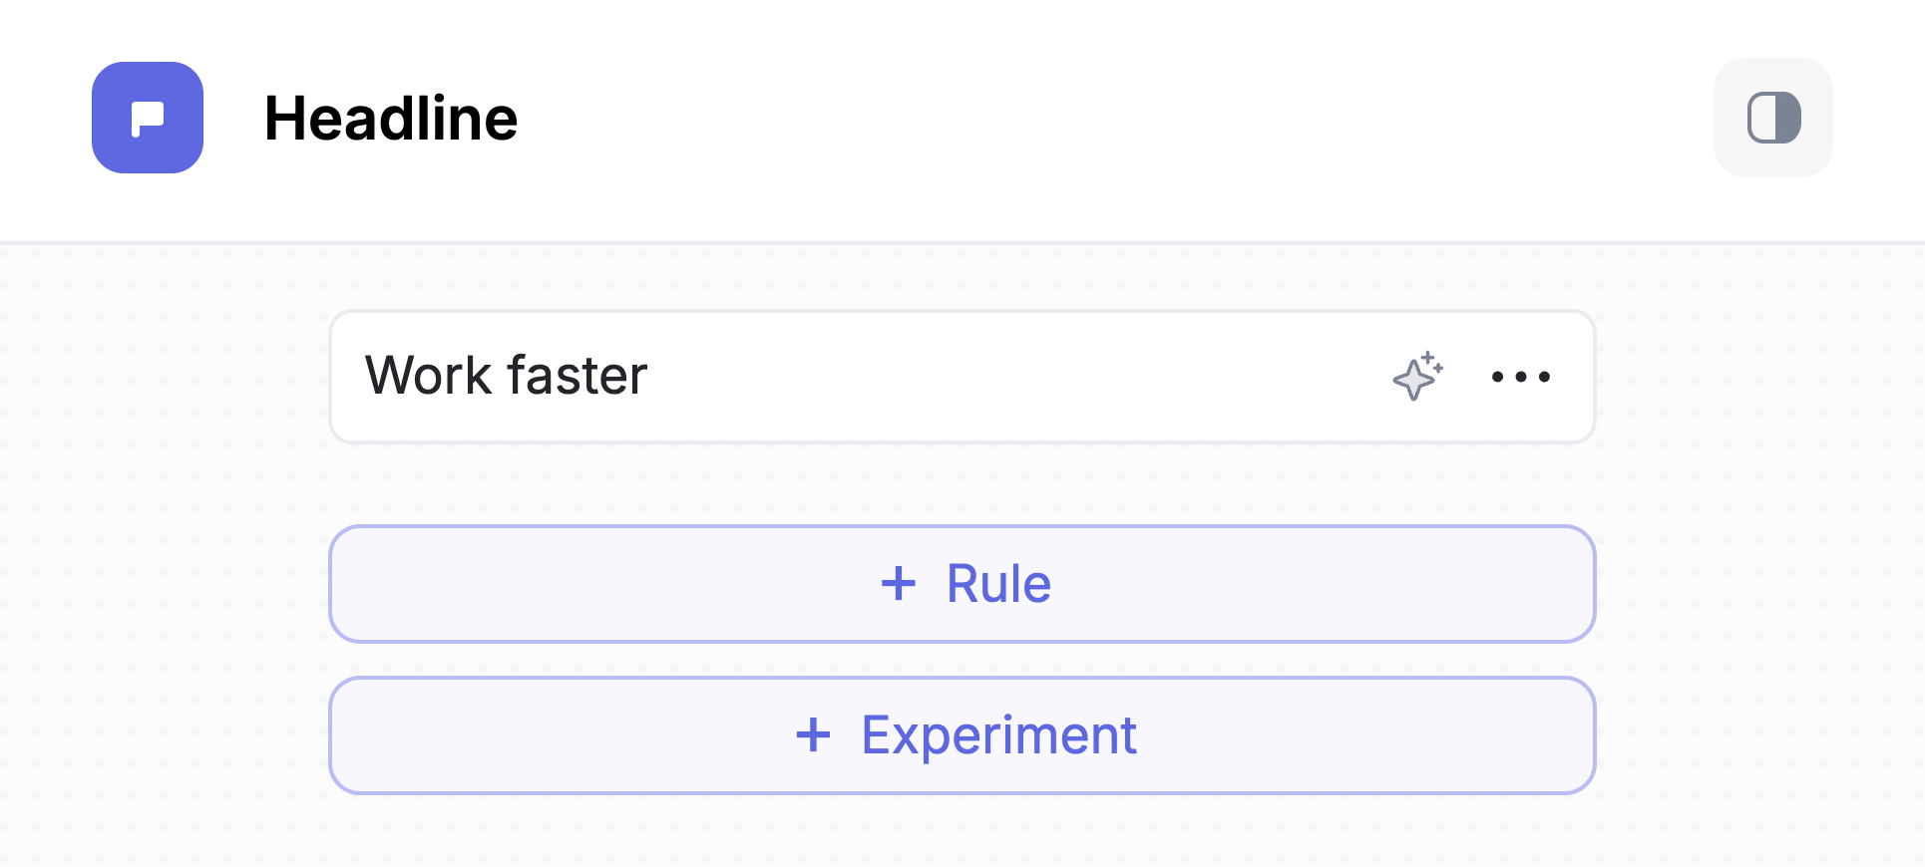Select the Headline title text
This screenshot has height=867, width=1925.
coord(390,119)
